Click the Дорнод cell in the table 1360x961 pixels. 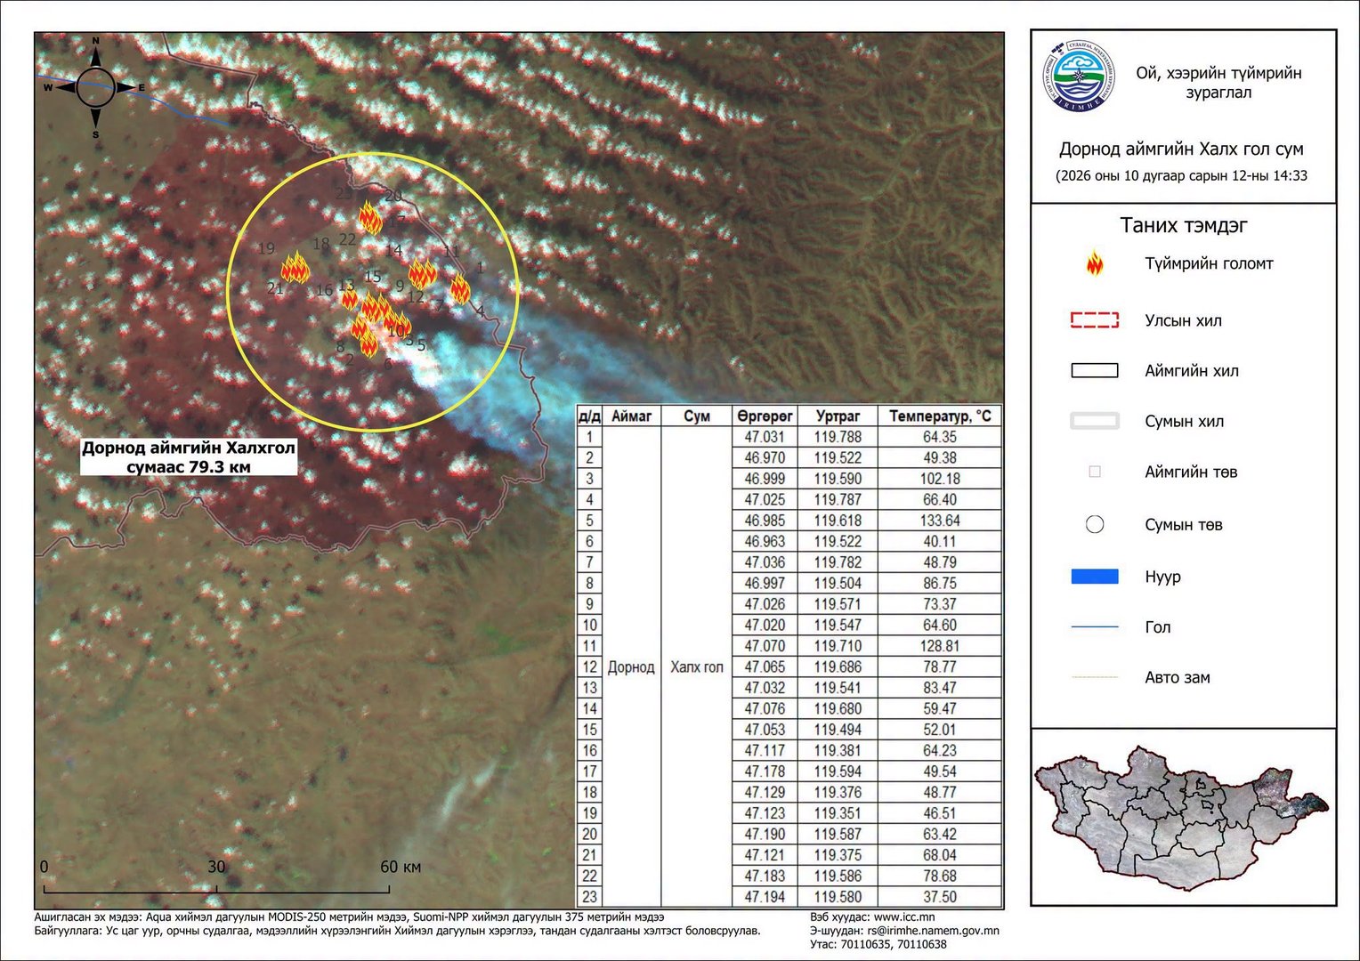coord(631,667)
